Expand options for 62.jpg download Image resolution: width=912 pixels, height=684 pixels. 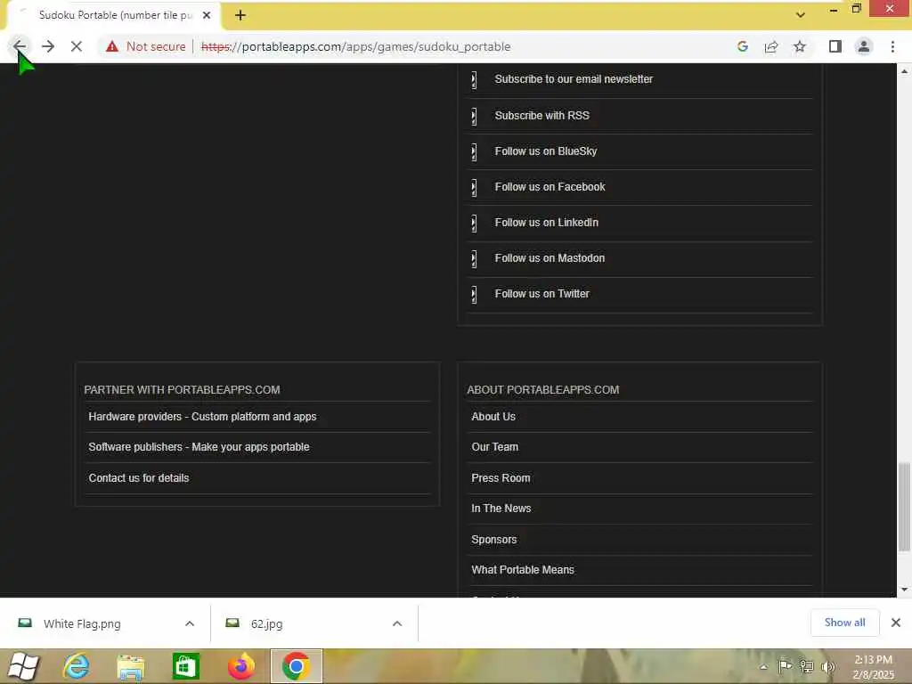(x=397, y=623)
